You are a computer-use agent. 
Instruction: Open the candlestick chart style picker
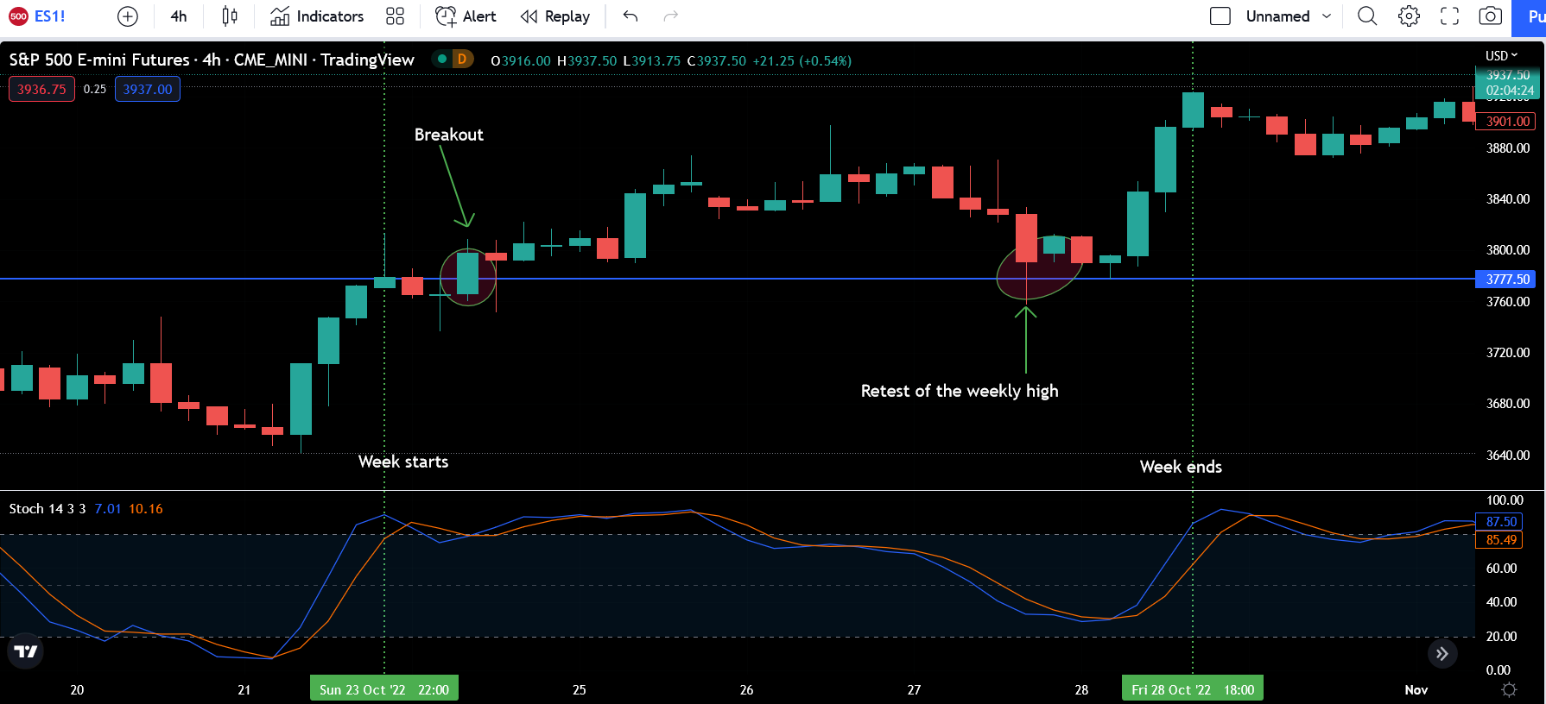229,16
